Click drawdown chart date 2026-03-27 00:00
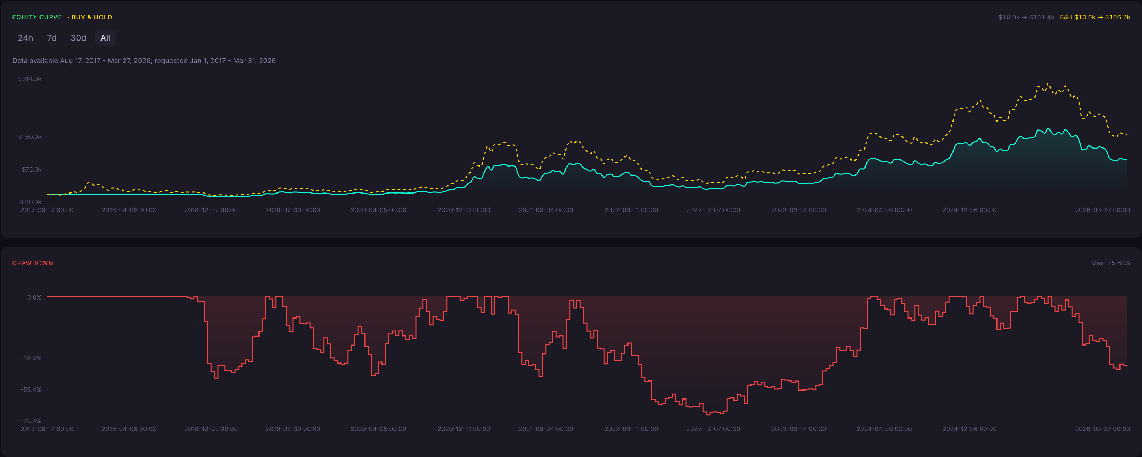The width and height of the screenshot is (1142, 457). point(1103,429)
